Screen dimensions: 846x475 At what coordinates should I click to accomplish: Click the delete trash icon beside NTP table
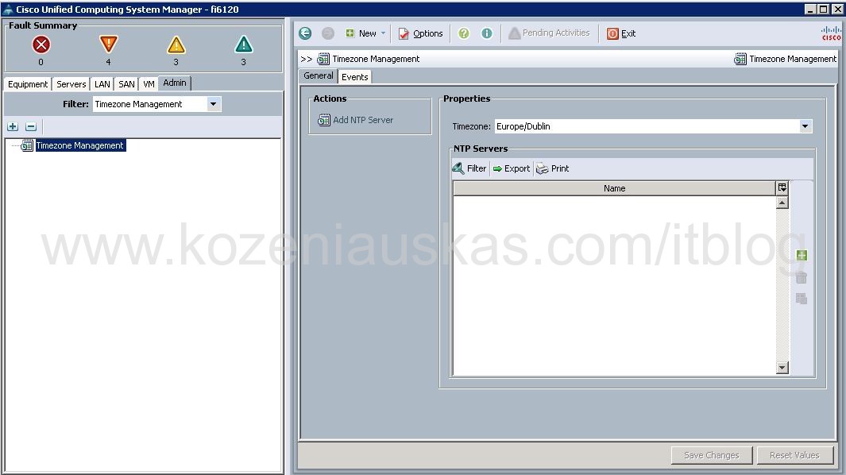(802, 277)
